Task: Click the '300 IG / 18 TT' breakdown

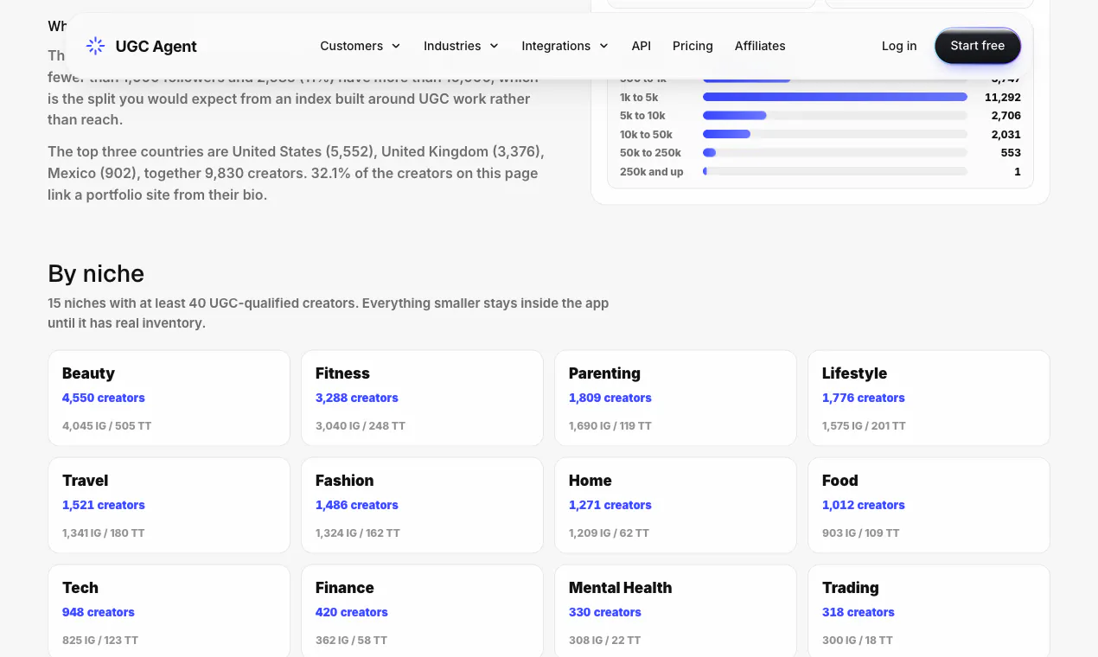Action: 857,641
